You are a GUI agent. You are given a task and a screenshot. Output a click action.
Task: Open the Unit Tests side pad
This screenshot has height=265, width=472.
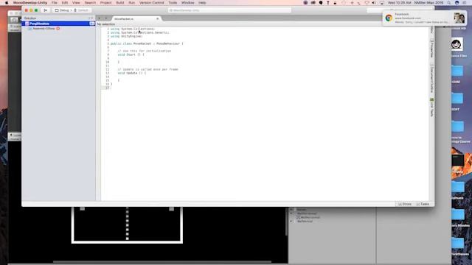[x=431, y=107]
